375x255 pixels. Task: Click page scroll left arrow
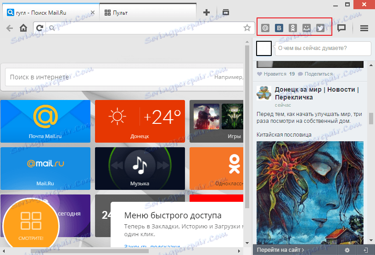(x=4, y=251)
